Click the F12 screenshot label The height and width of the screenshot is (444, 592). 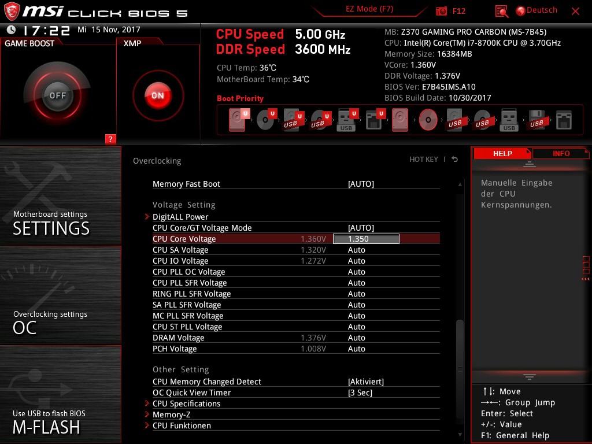click(x=458, y=11)
